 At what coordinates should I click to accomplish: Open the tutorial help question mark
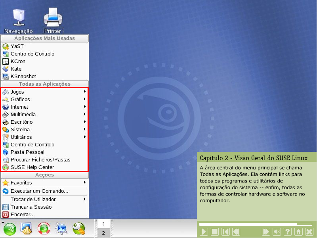[288, 232]
